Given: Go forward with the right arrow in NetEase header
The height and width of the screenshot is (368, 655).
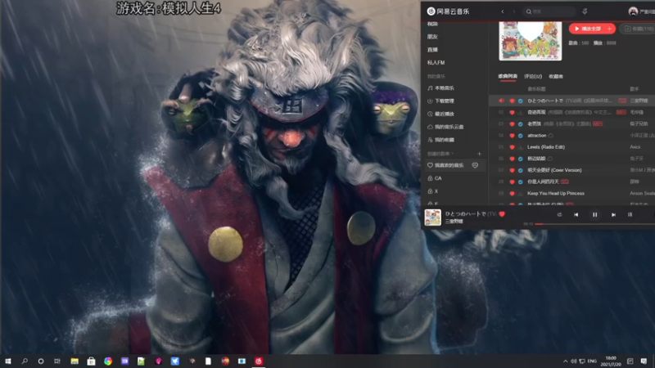Looking at the screenshot, I should click(x=514, y=11).
